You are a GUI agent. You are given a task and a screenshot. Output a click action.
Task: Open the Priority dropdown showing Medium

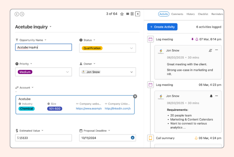pyautogui.click(x=43, y=72)
